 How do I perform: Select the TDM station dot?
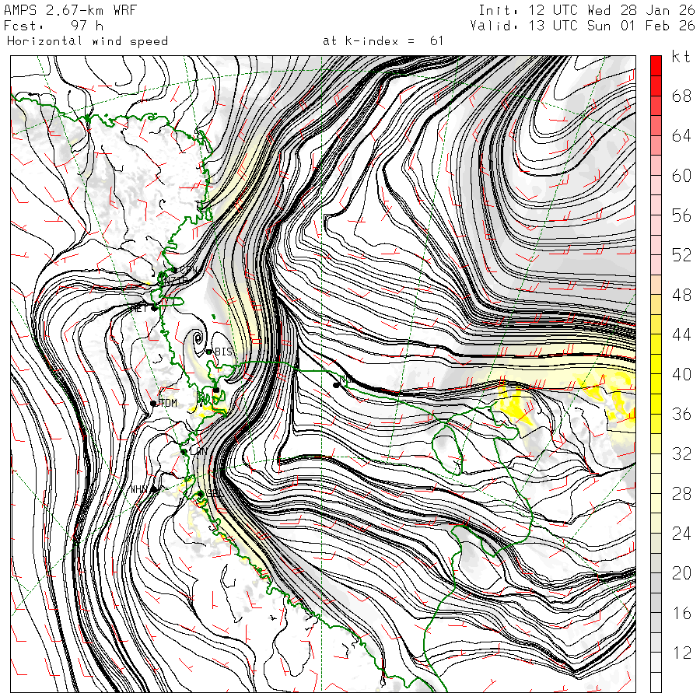pos(154,403)
